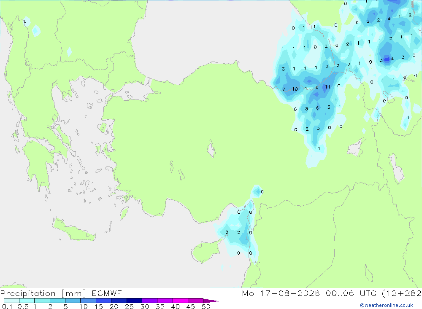Click the legend tick label '0.1'
This screenshot has width=422, height=309.
point(7,306)
